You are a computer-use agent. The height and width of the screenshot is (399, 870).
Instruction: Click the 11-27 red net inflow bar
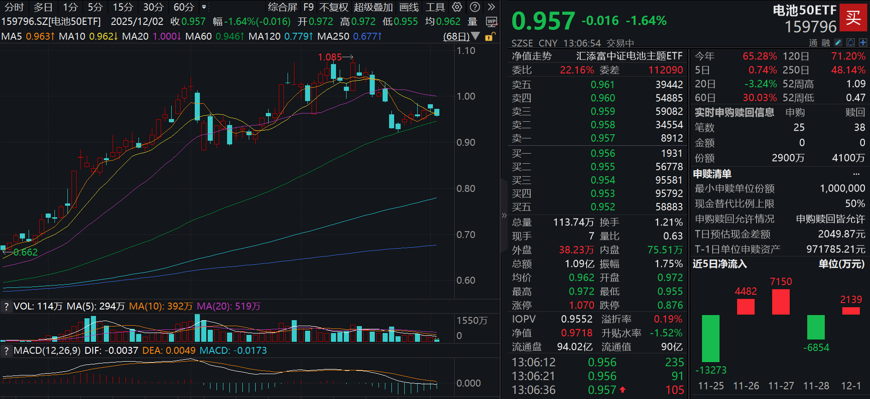(x=780, y=302)
